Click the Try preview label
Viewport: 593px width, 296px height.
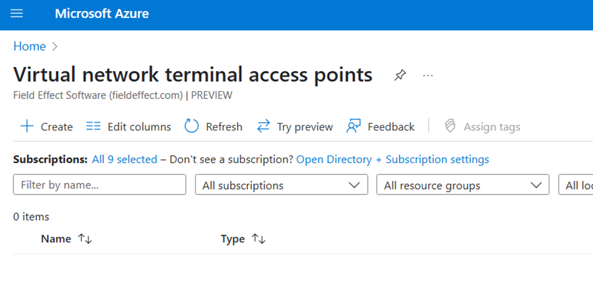(305, 126)
